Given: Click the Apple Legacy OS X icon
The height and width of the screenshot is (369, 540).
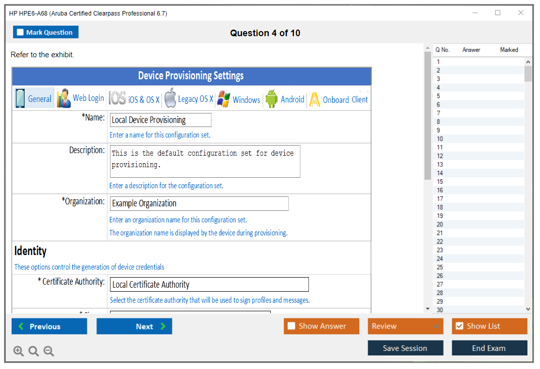Looking at the screenshot, I should tap(170, 99).
